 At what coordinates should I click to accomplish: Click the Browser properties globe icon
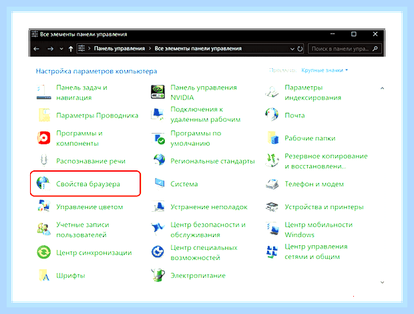click(43, 183)
